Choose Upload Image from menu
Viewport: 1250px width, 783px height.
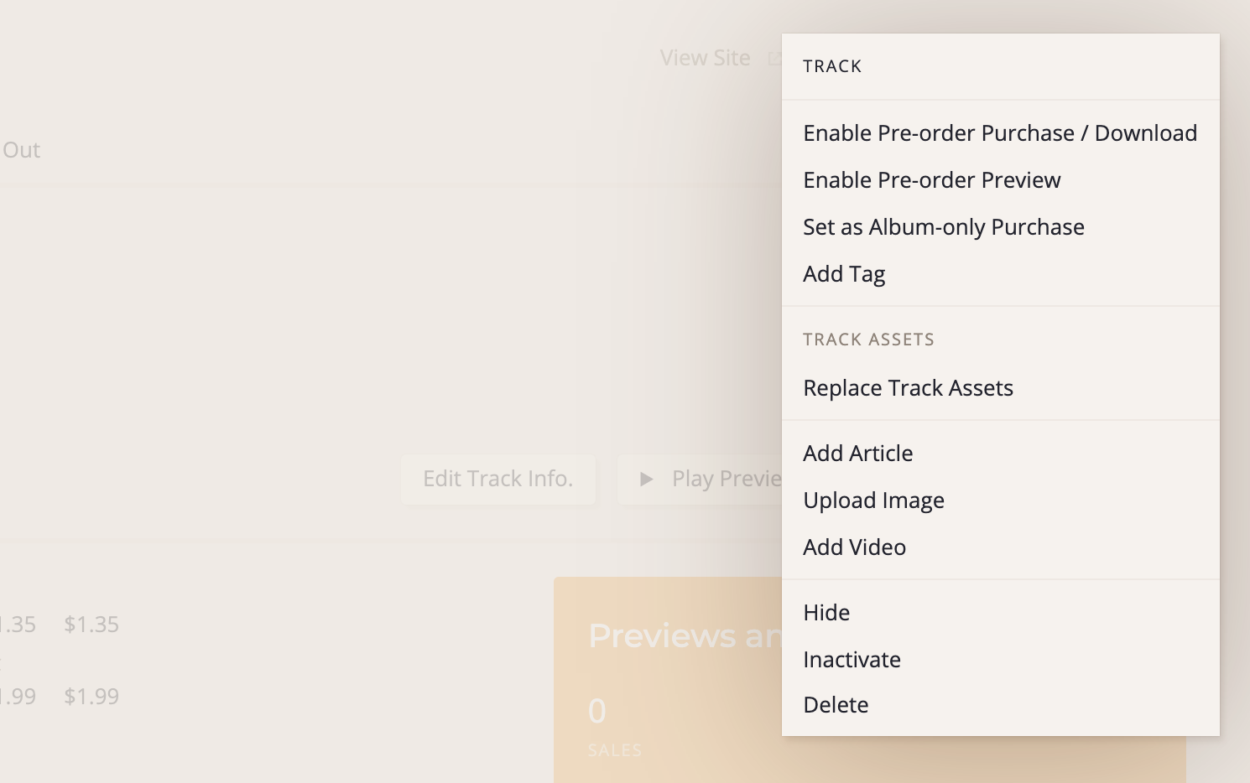(x=873, y=500)
